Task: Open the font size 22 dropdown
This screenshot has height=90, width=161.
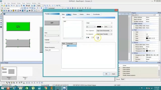Action: [x=91, y=27]
